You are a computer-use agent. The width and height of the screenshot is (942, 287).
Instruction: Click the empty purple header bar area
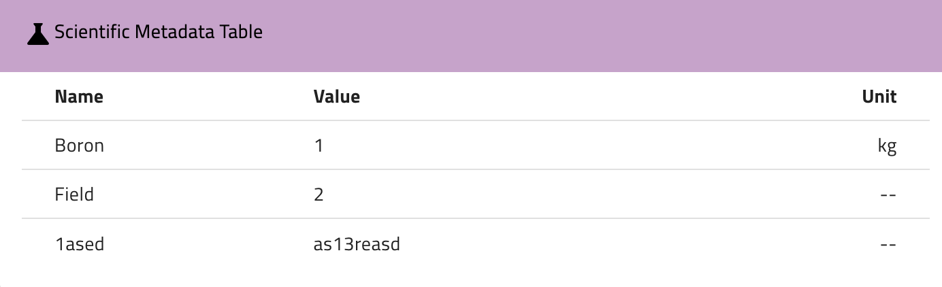click(x=579, y=34)
